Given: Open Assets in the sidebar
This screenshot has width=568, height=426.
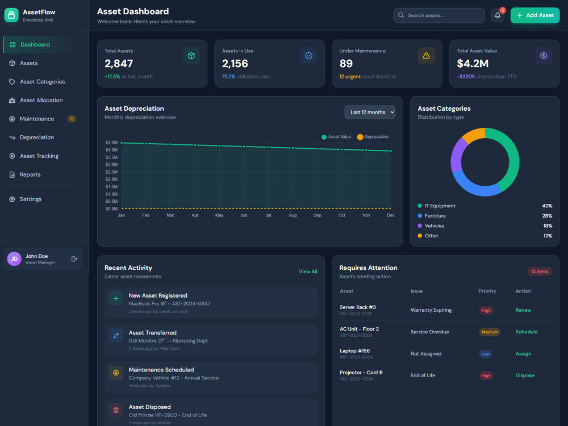Looking at the screenshot, I should 43,63.
